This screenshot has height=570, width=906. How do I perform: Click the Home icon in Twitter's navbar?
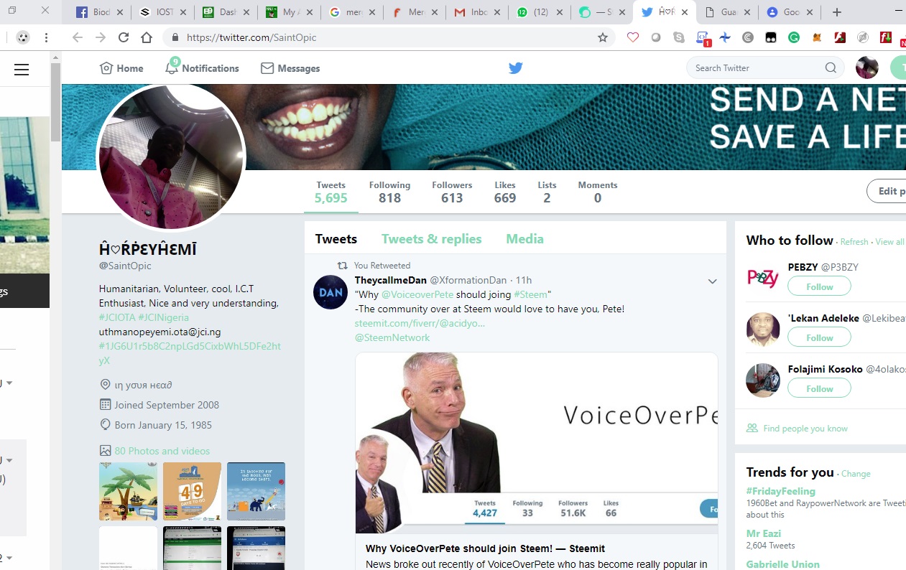point(106,67)
